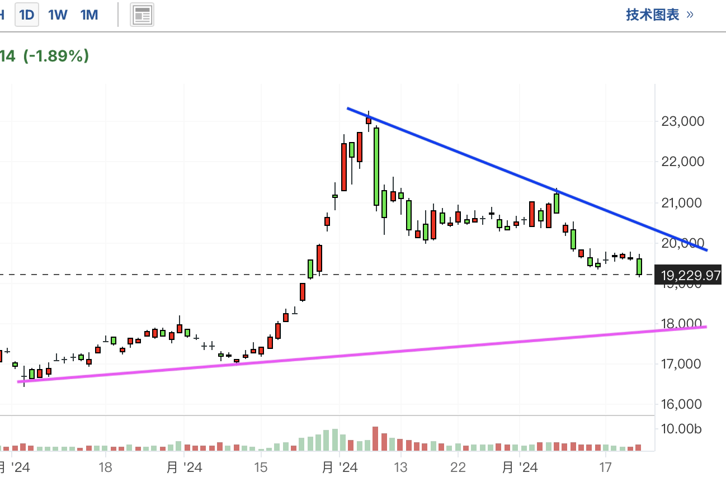
Task: Click the 21,000 price axis label
Action: pyautogui.click(x=681, y=202)
